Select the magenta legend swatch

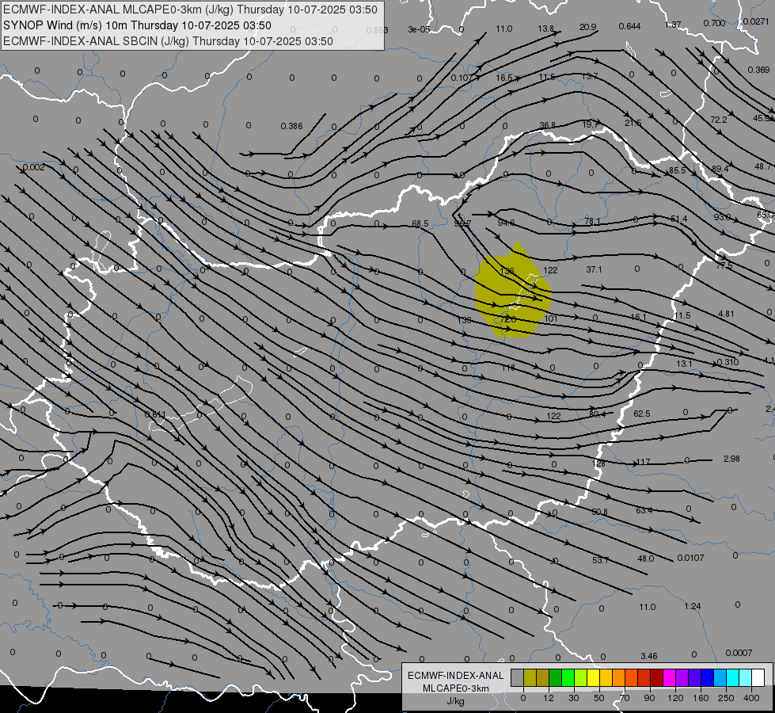pyautogui.click(x=669, y=678)
